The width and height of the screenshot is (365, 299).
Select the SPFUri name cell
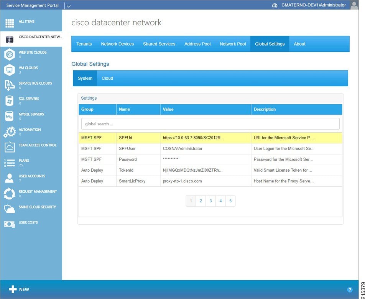[138, 138]
